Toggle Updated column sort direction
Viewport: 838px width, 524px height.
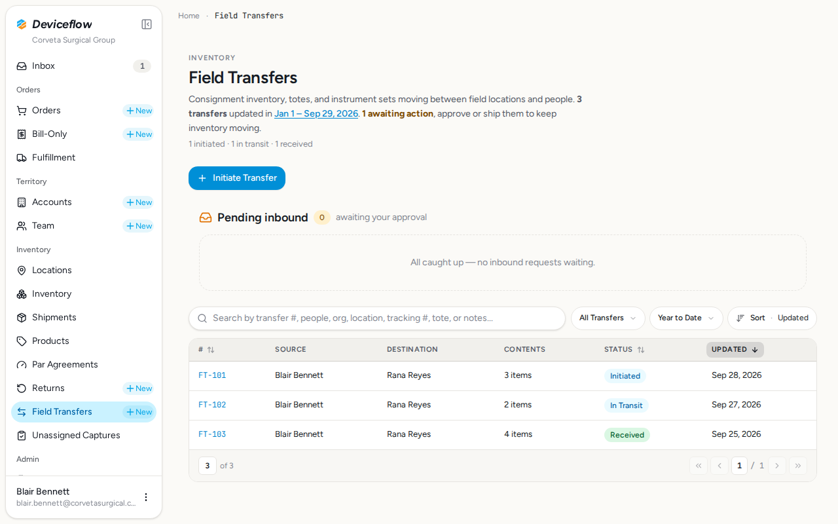coord(735,350)
